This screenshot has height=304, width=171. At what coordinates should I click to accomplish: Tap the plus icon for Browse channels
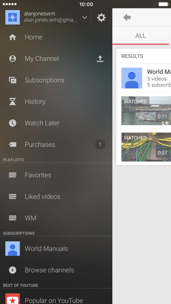click(x=12, y=270)
